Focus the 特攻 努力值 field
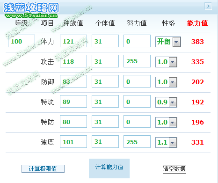This screenshot has height=183, width=218. pyautogui.click(x=137, y=102)
